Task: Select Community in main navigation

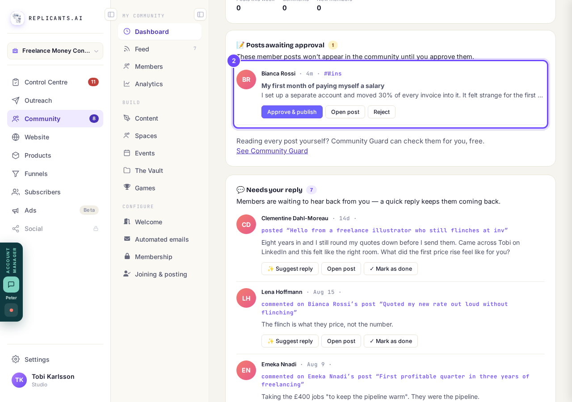Action: tap(55, 119)
